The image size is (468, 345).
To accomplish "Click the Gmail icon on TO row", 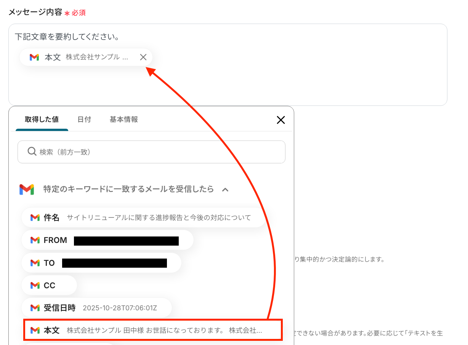I will [35, 263].
